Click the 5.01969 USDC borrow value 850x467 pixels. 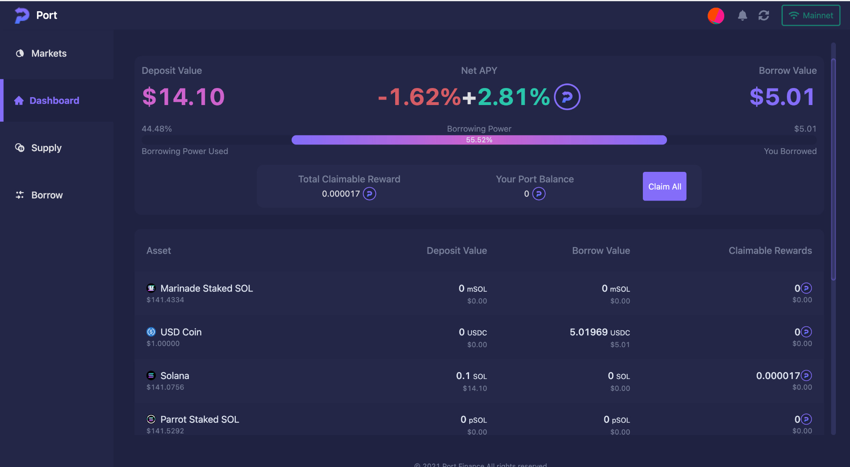pos(600,332)
